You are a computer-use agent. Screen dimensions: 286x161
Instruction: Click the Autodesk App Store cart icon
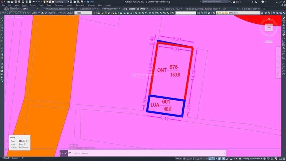pos(252,2)
